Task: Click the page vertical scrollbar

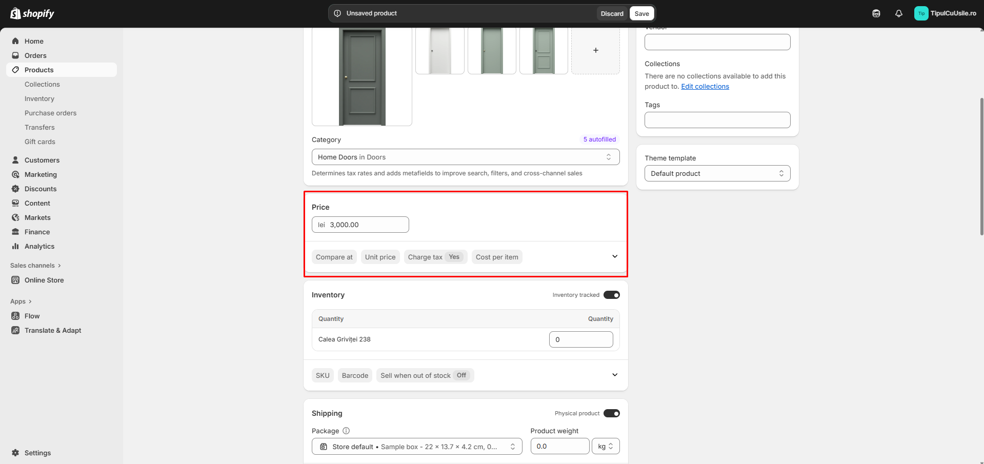Action: 981,164
